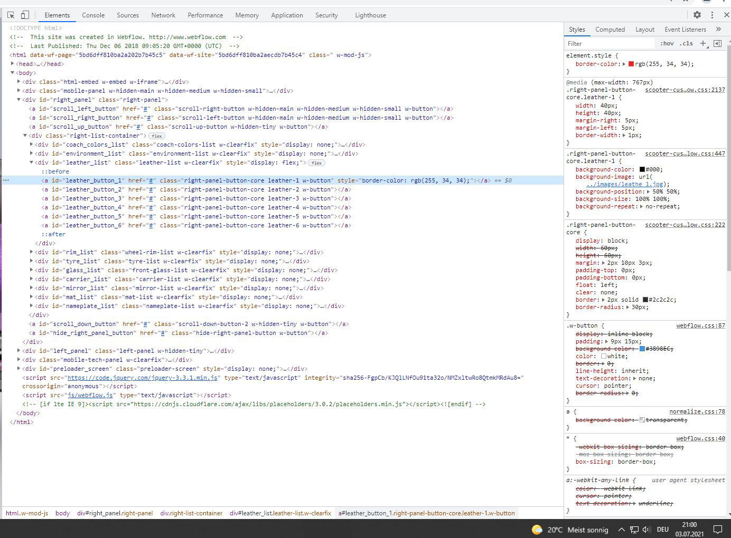Image resolution: width=731 pixels, height=538 pixels.
Task: Show more Styles pane tabs chevron
Action: coord(718,30)
